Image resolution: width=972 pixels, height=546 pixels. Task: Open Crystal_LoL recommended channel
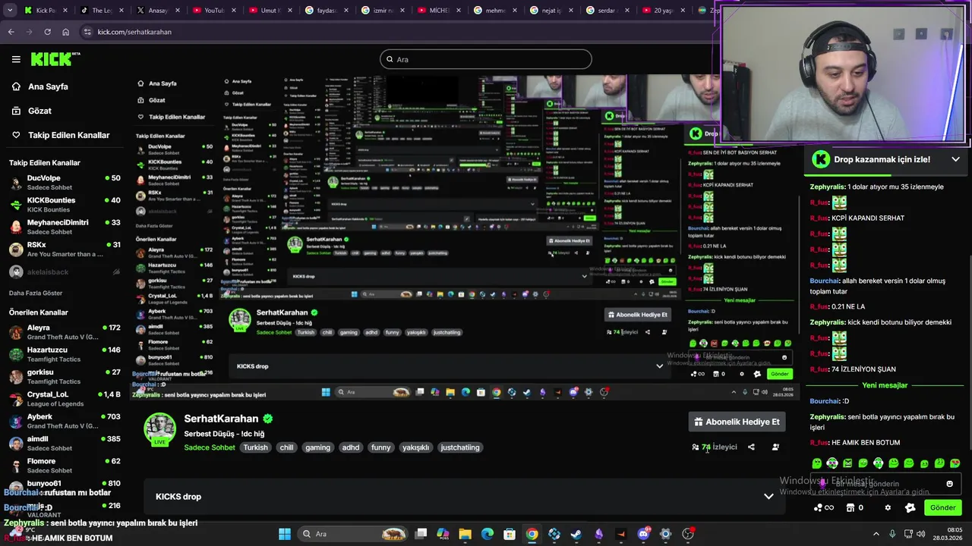[65, 398]
